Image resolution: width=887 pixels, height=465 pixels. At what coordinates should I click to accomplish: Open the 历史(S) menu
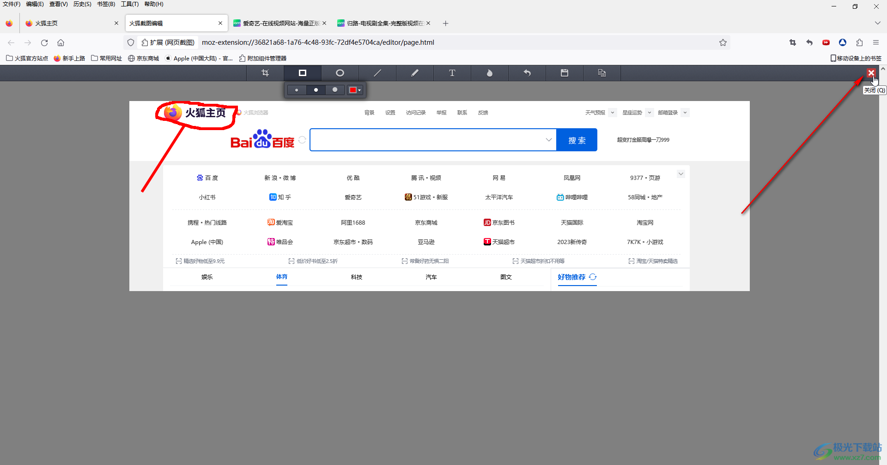82,4
